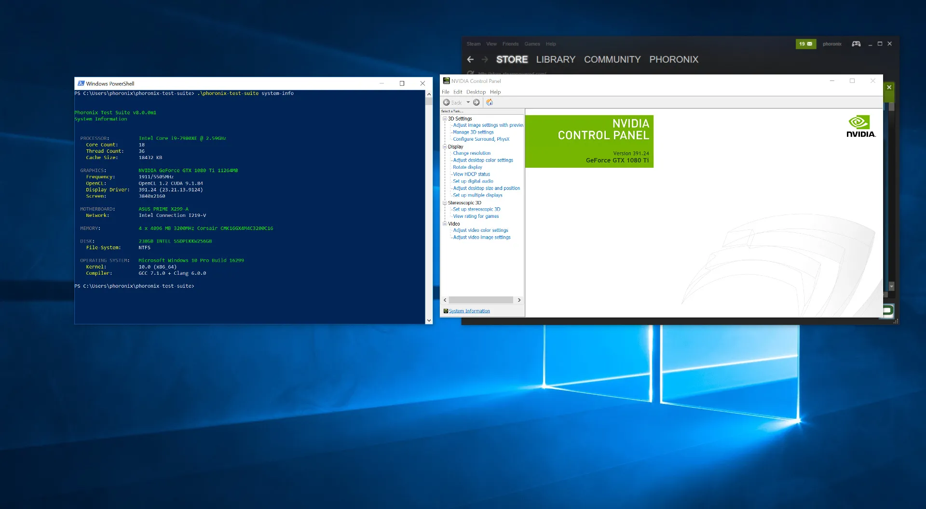Click the Forward arrow in NVIDIA toolbar

click(x=477, y=102)
